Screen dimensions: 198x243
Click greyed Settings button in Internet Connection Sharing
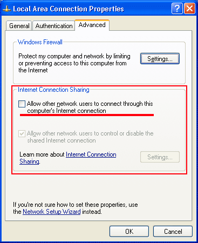tap(160, 157)
